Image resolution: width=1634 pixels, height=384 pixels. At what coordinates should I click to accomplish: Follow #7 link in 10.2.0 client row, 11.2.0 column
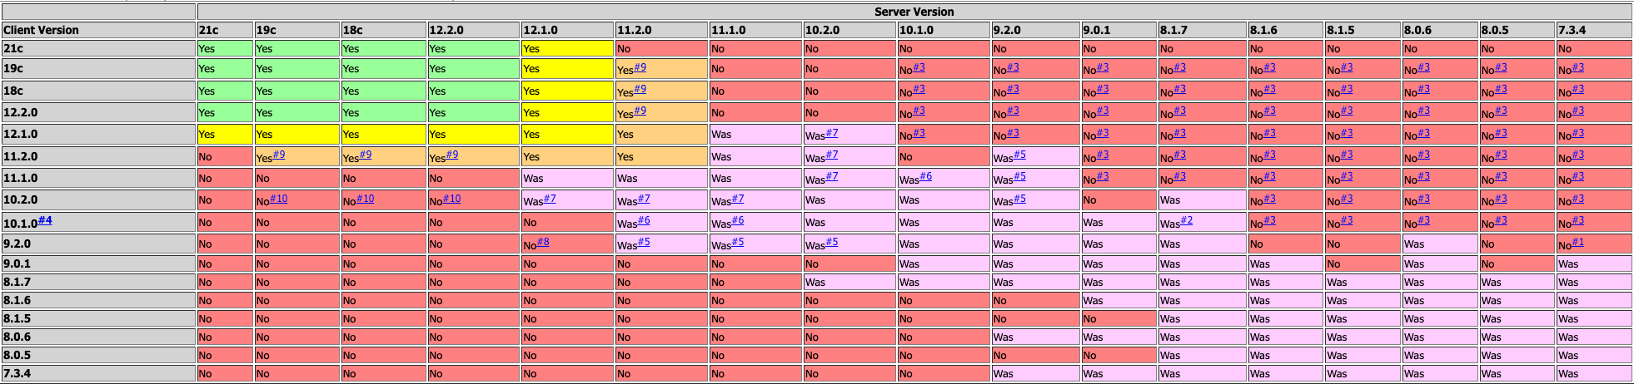coord(644,199)
